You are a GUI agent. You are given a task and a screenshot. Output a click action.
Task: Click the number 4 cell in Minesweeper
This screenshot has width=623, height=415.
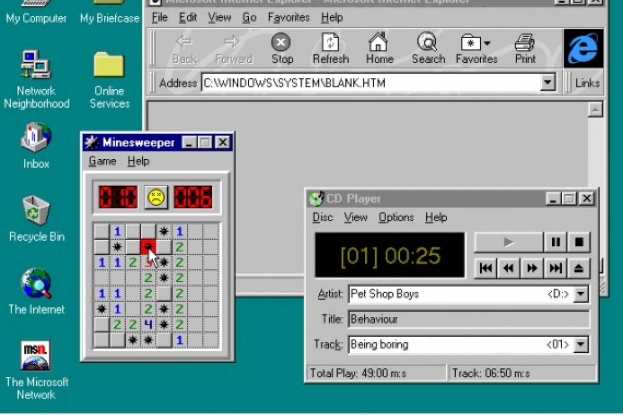[x=148, y=325]
